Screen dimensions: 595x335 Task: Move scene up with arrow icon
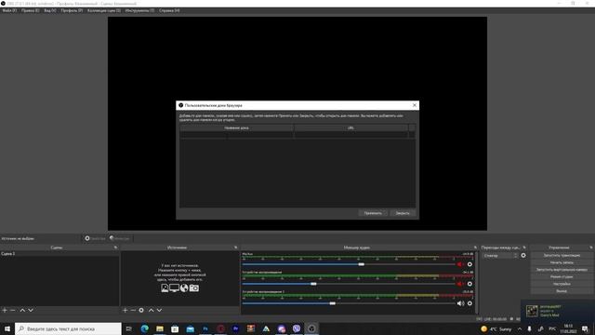tap(22, 310)
